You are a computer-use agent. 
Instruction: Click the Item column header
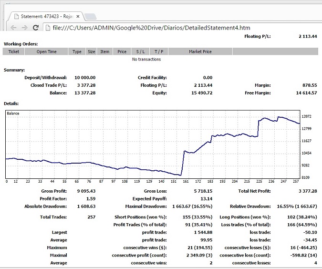(x=105, y=52)
